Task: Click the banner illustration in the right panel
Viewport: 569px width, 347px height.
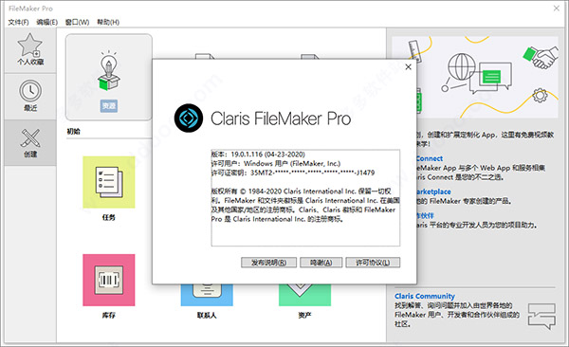Action: (475, 77)
